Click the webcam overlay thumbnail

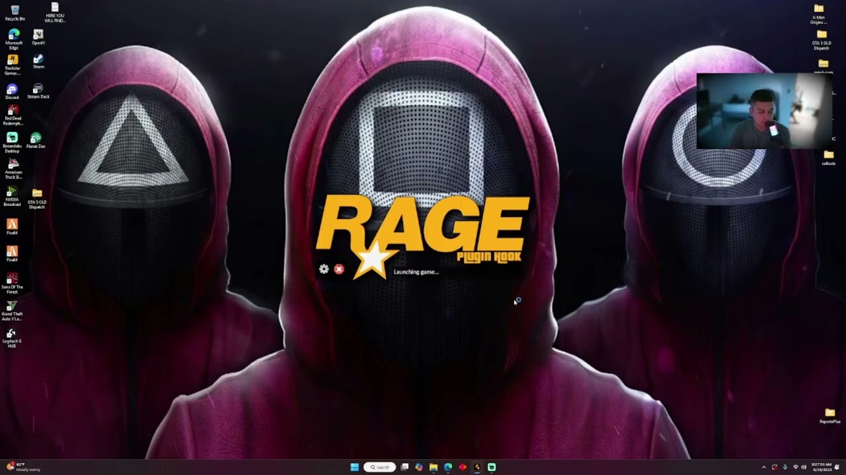tap(764, 111)
